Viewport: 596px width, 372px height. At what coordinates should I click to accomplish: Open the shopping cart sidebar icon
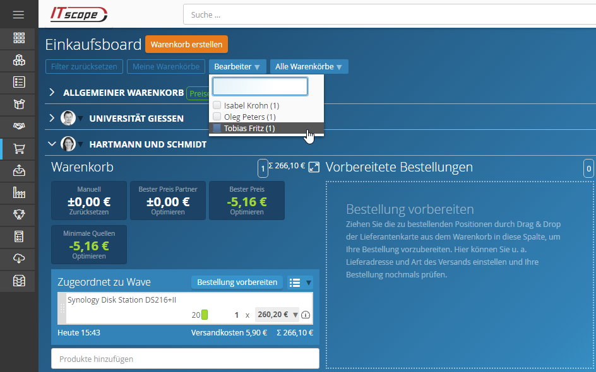pyautogui.click(x=19, y=149)
